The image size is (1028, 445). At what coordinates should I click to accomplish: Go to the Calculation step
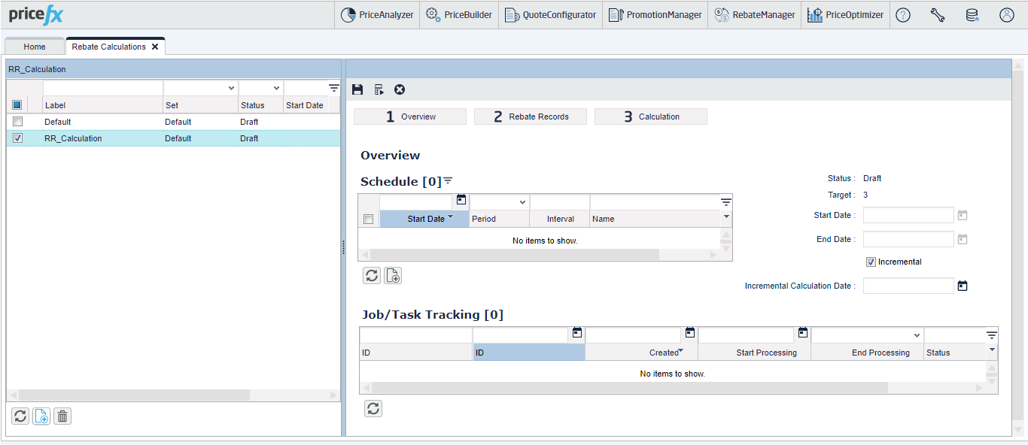[x=651, y=117]
